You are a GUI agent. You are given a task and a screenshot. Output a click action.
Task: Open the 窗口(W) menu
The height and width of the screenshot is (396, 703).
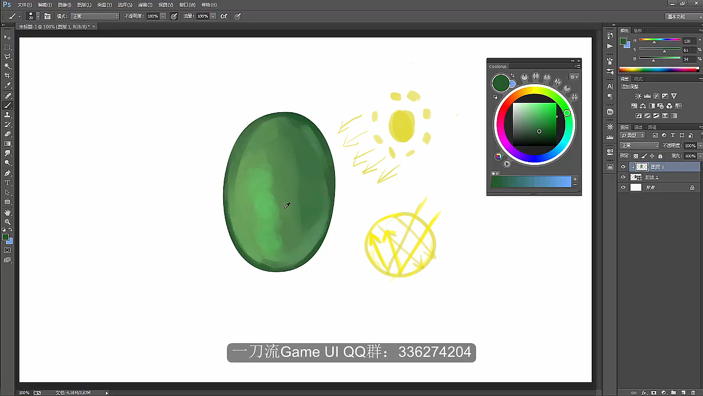click(187, 4)
